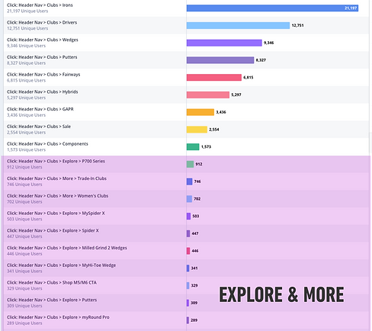
Task: Click the P700 Series bar showing 912
Action: [x=190, y=164]
